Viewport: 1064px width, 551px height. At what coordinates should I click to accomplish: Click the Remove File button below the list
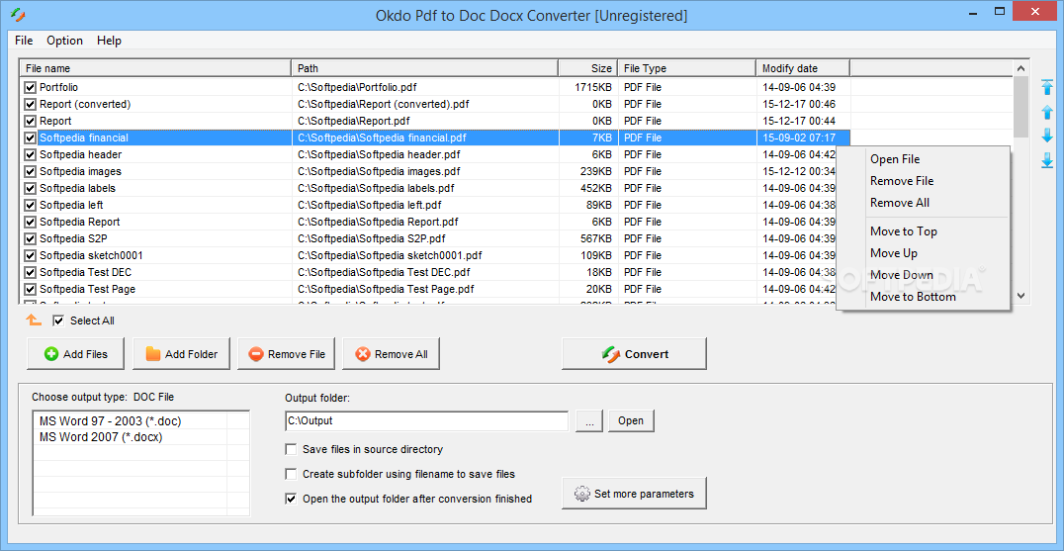(287, 354)
